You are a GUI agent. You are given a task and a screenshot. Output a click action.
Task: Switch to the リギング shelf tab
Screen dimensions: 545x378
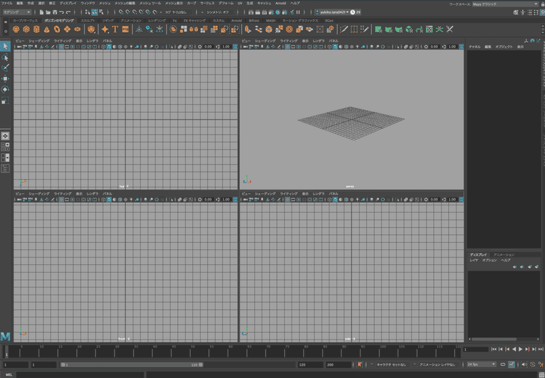coord(108,20)
